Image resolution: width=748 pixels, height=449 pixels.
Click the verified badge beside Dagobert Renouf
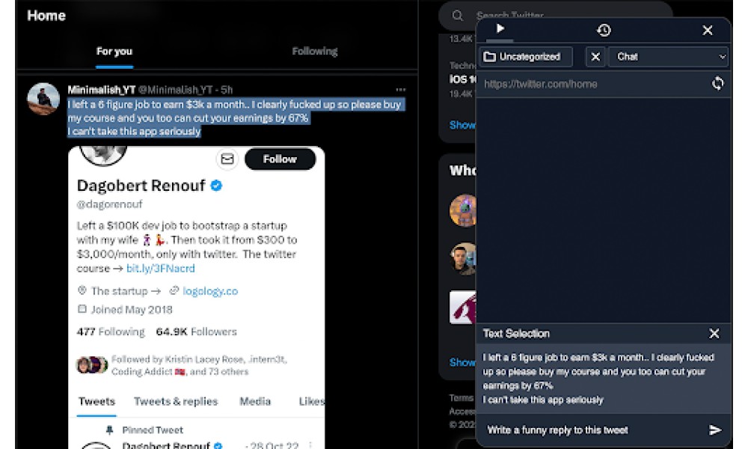coord(217,185)
